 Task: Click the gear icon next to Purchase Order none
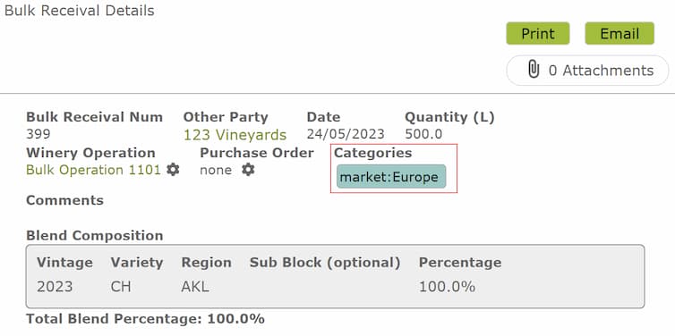click(x=248, y=170)
